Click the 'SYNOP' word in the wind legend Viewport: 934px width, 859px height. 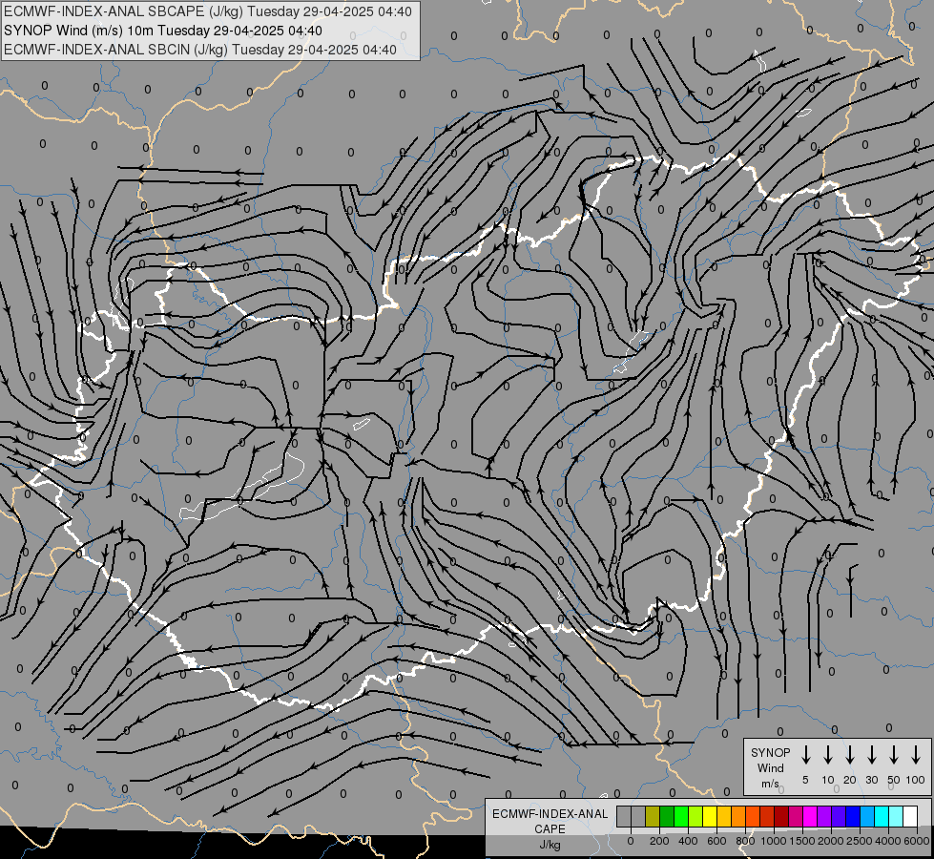pos(770,752)
